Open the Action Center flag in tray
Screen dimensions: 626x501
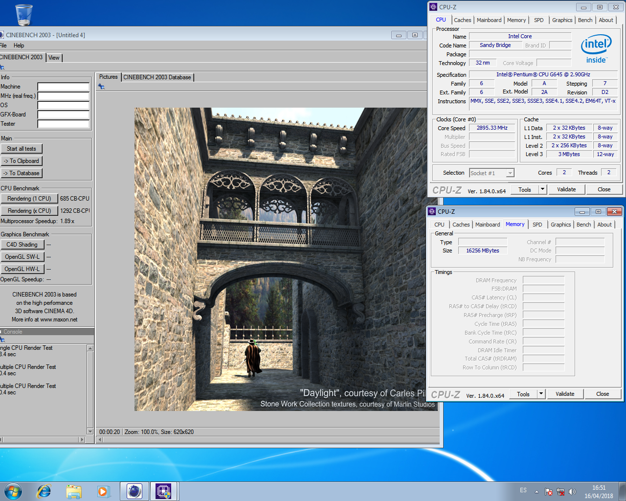[548, 492]
